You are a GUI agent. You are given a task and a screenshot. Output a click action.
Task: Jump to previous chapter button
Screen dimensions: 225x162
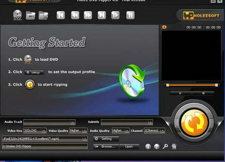(x=61, y=15)
